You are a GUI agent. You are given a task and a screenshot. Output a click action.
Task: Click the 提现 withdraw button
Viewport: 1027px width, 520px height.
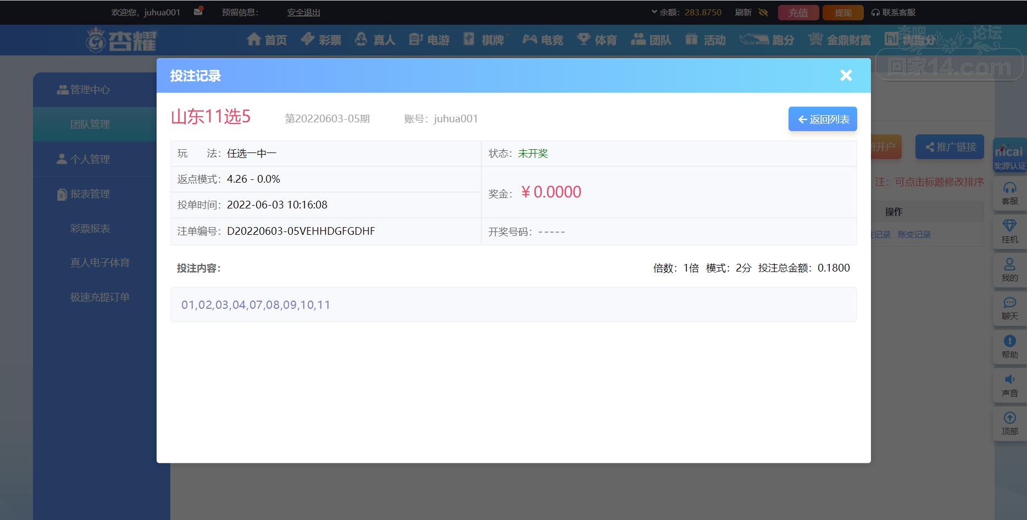point(843,13)
